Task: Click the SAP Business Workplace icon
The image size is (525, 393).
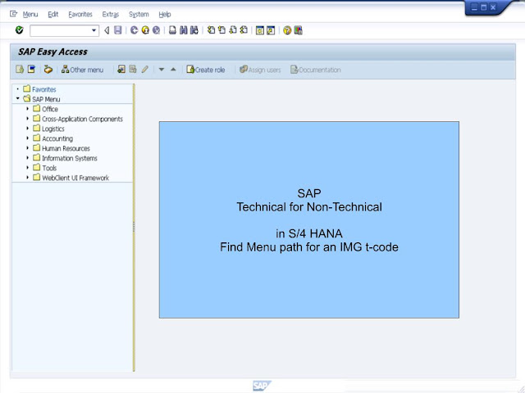Action: point(48,69)
